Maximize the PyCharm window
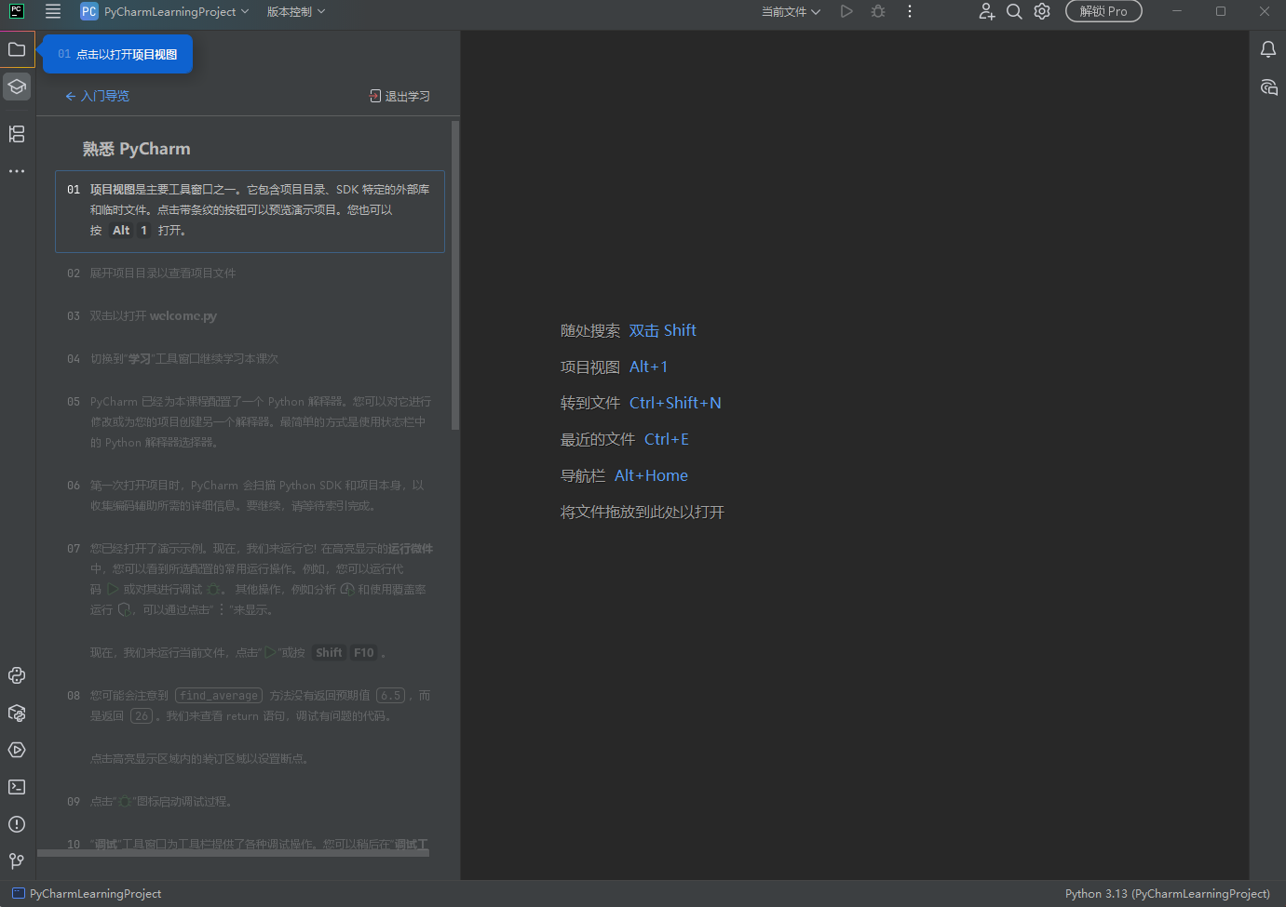The height and width of the screenshot is (907, 1286). coord(1221,12)
